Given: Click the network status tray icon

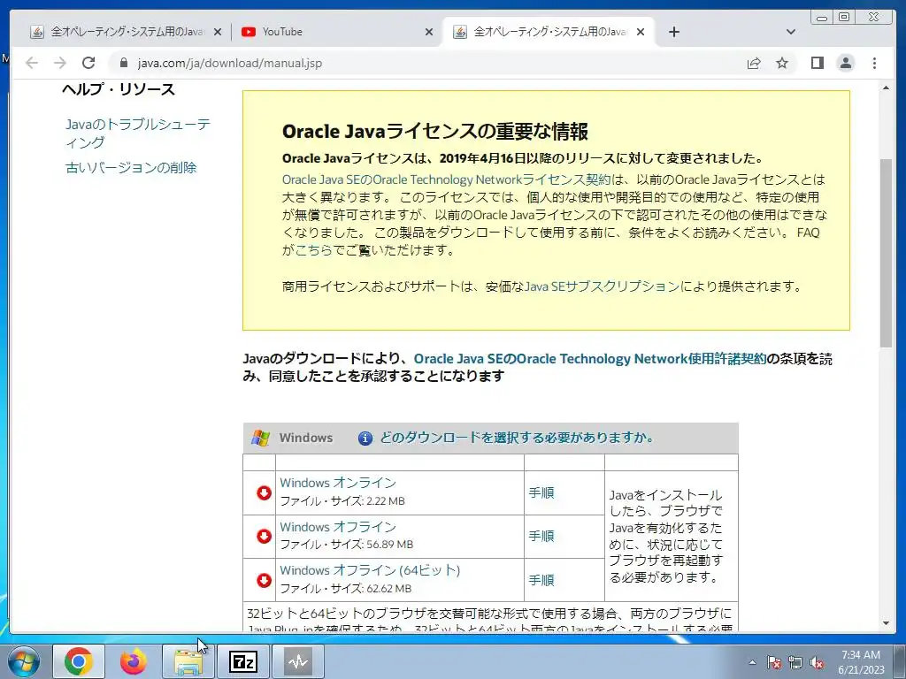Looking at the screenshot, I should pyautogui.click(x=795, y=662).
